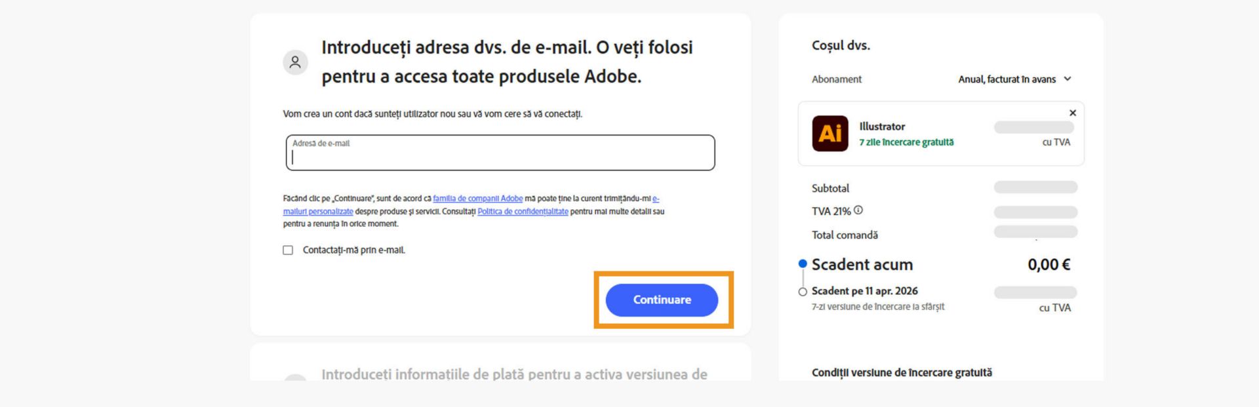Image resolution: width=1259 pixels, height=407 pixels.
Task: Enable the "Contactați-mă prin e-mail" checkbox
Action: (287, 250)
